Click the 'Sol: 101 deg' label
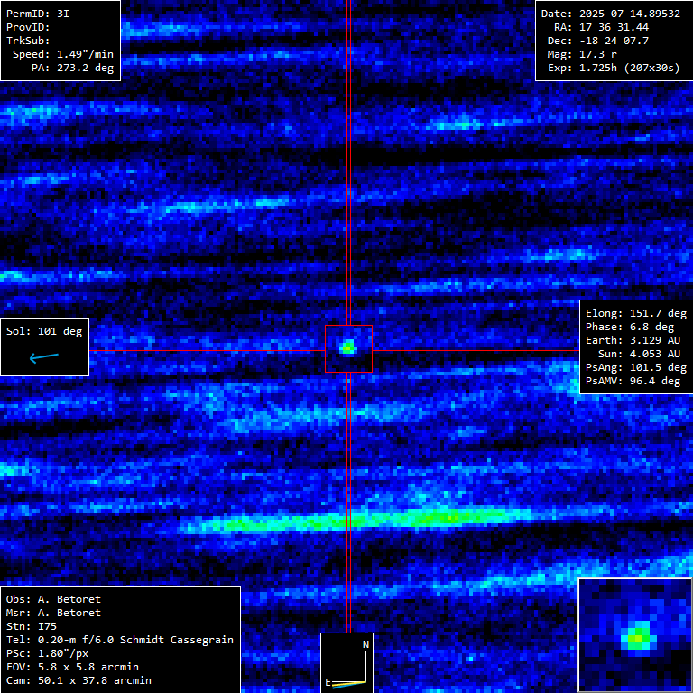 pos(44,331)
